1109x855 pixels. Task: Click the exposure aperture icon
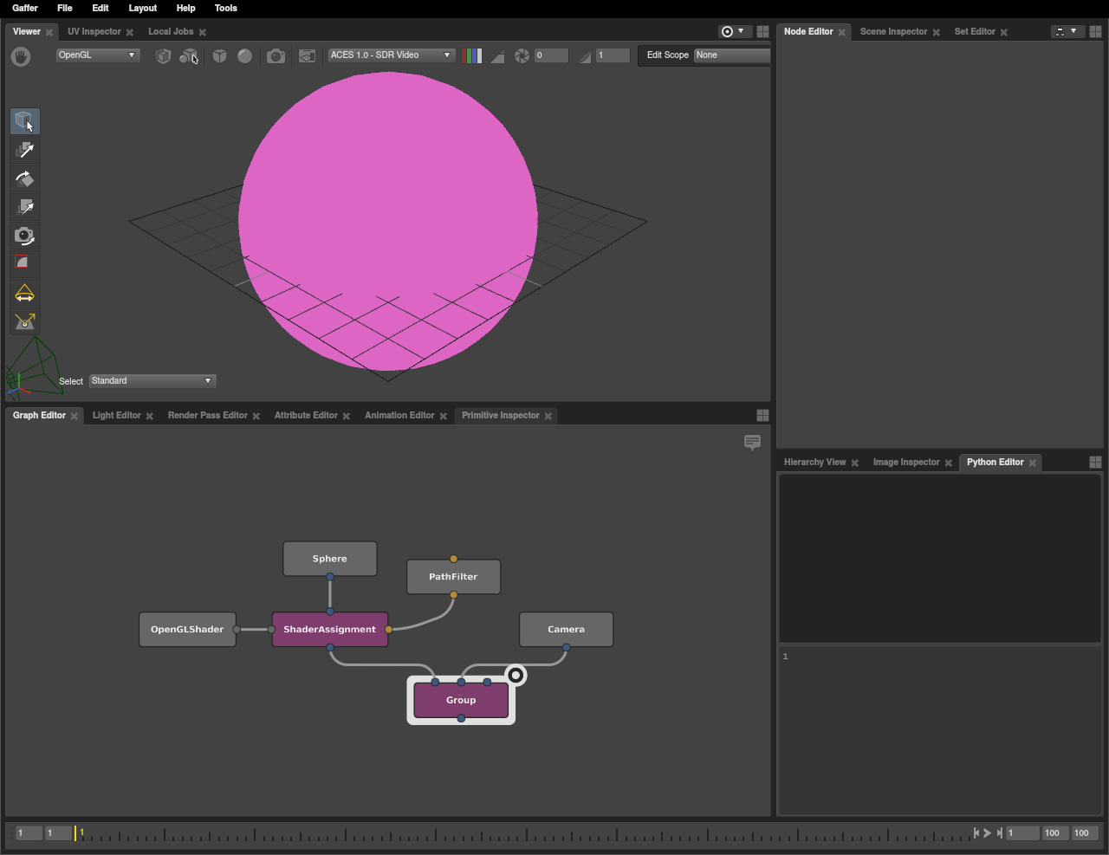(522, 55)
